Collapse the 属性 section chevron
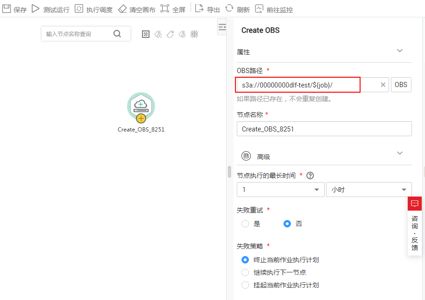Viewport: 425px width, 300px height. 399,51
